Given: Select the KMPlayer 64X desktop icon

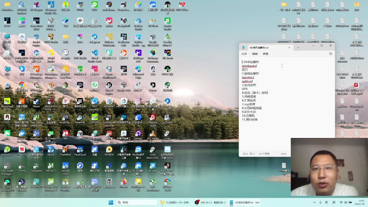Looking at the screenshot, I should coord(138,56).
